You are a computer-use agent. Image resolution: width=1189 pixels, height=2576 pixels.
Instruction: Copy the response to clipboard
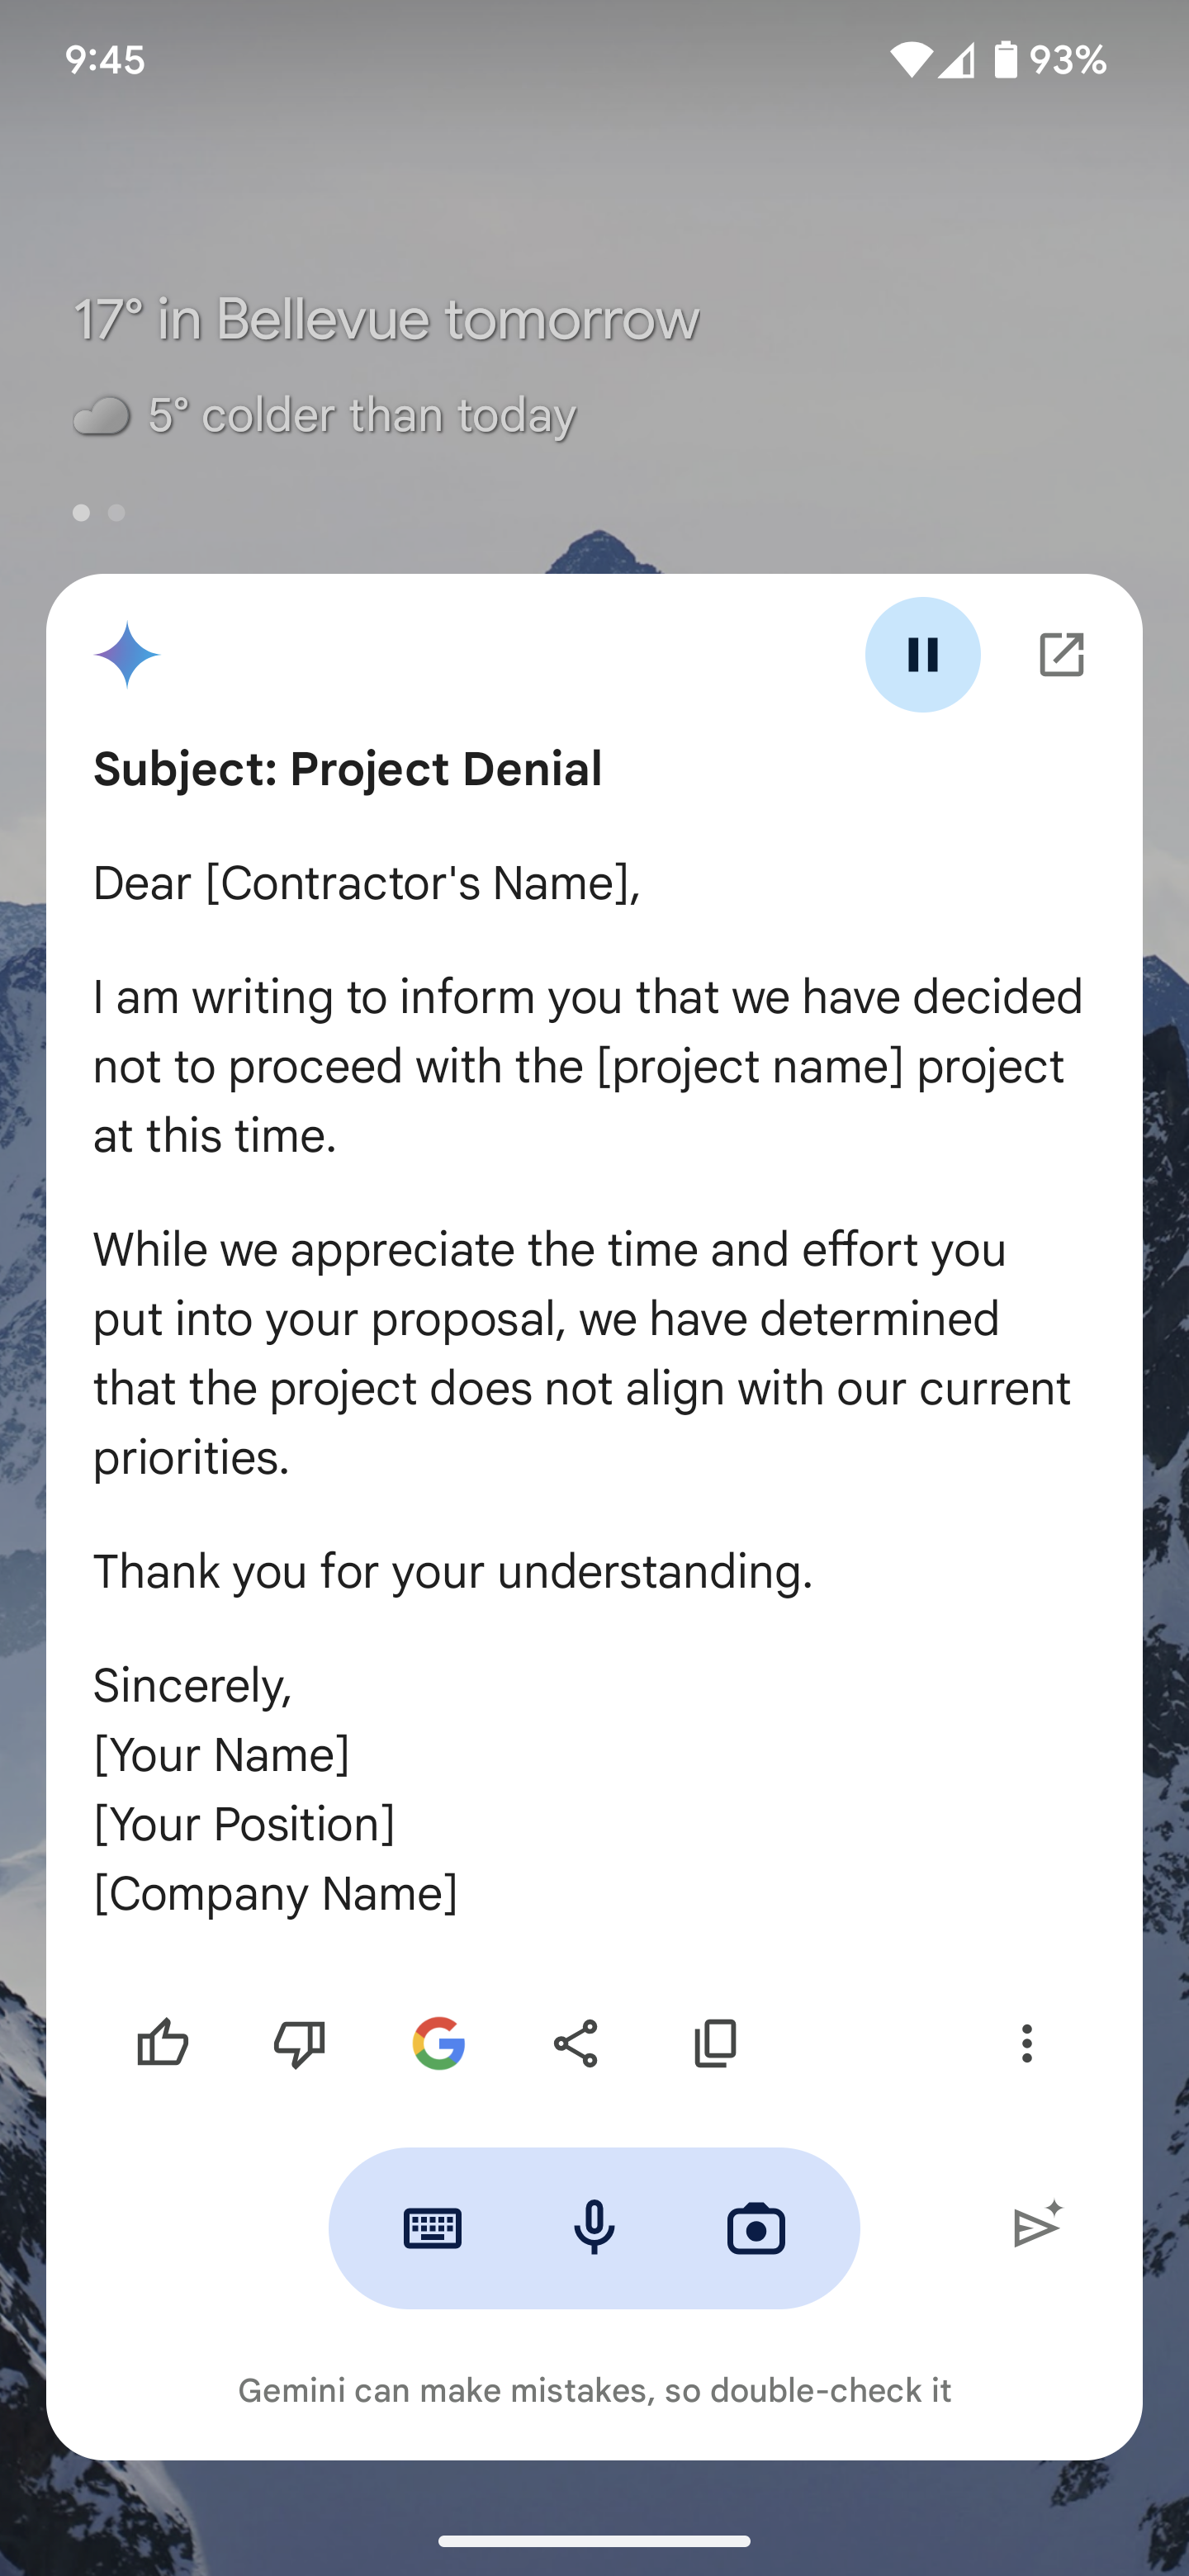click(x=715, y=2043)
